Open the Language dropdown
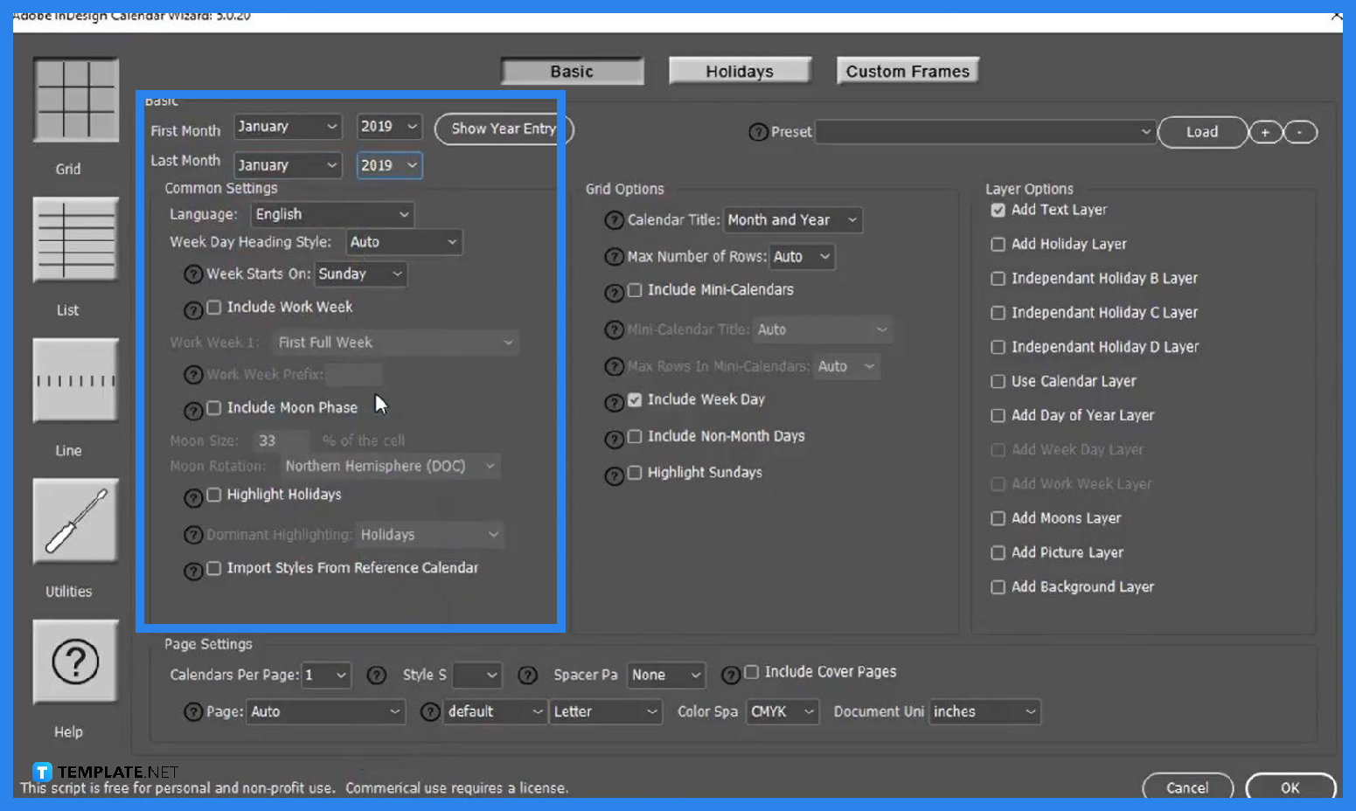Image resolution: width=1356 pixels, height=811 pixels. [331, 213]
